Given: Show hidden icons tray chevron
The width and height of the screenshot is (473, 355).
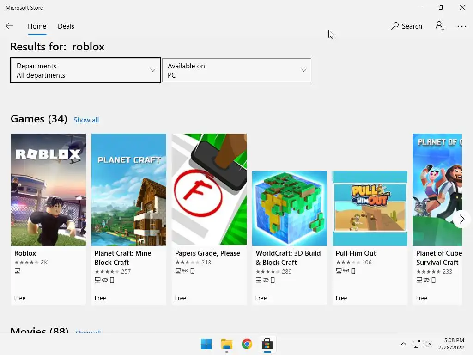Looking at the screenshot, I should point(404,344).
